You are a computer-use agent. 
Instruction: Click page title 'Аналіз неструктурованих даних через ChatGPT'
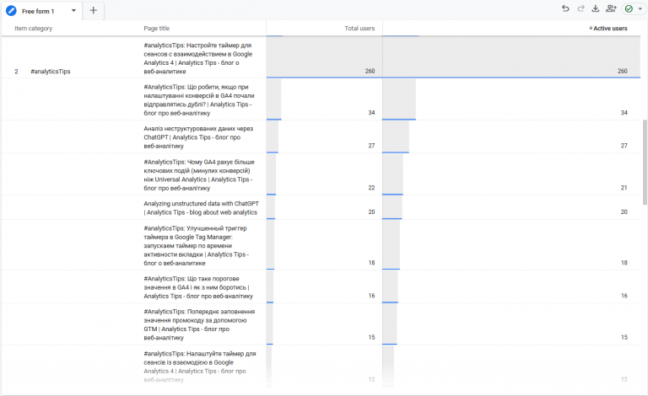(x=199, y=137)
